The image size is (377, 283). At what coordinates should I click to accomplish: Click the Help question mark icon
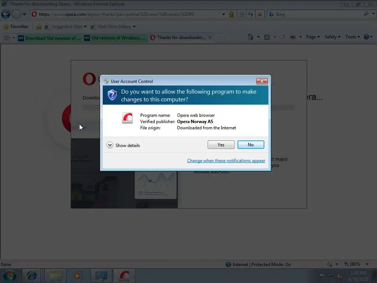tap(366, 37)
